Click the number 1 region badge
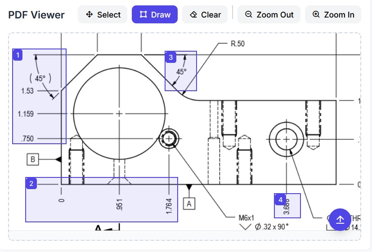The image size is (372, 252). click(18, 55)
